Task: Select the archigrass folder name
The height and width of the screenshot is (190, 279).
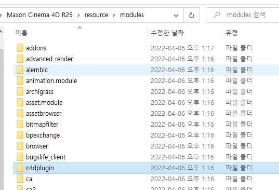Action: (x=39, y=92)
